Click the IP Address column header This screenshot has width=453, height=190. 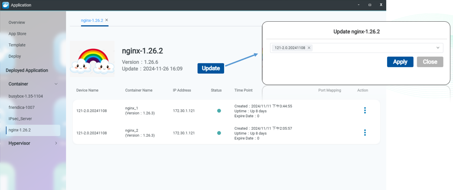pos(182,90)
